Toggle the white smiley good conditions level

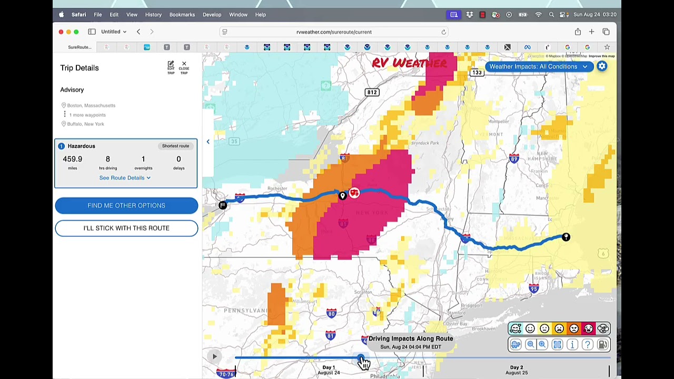pos(530,329)
